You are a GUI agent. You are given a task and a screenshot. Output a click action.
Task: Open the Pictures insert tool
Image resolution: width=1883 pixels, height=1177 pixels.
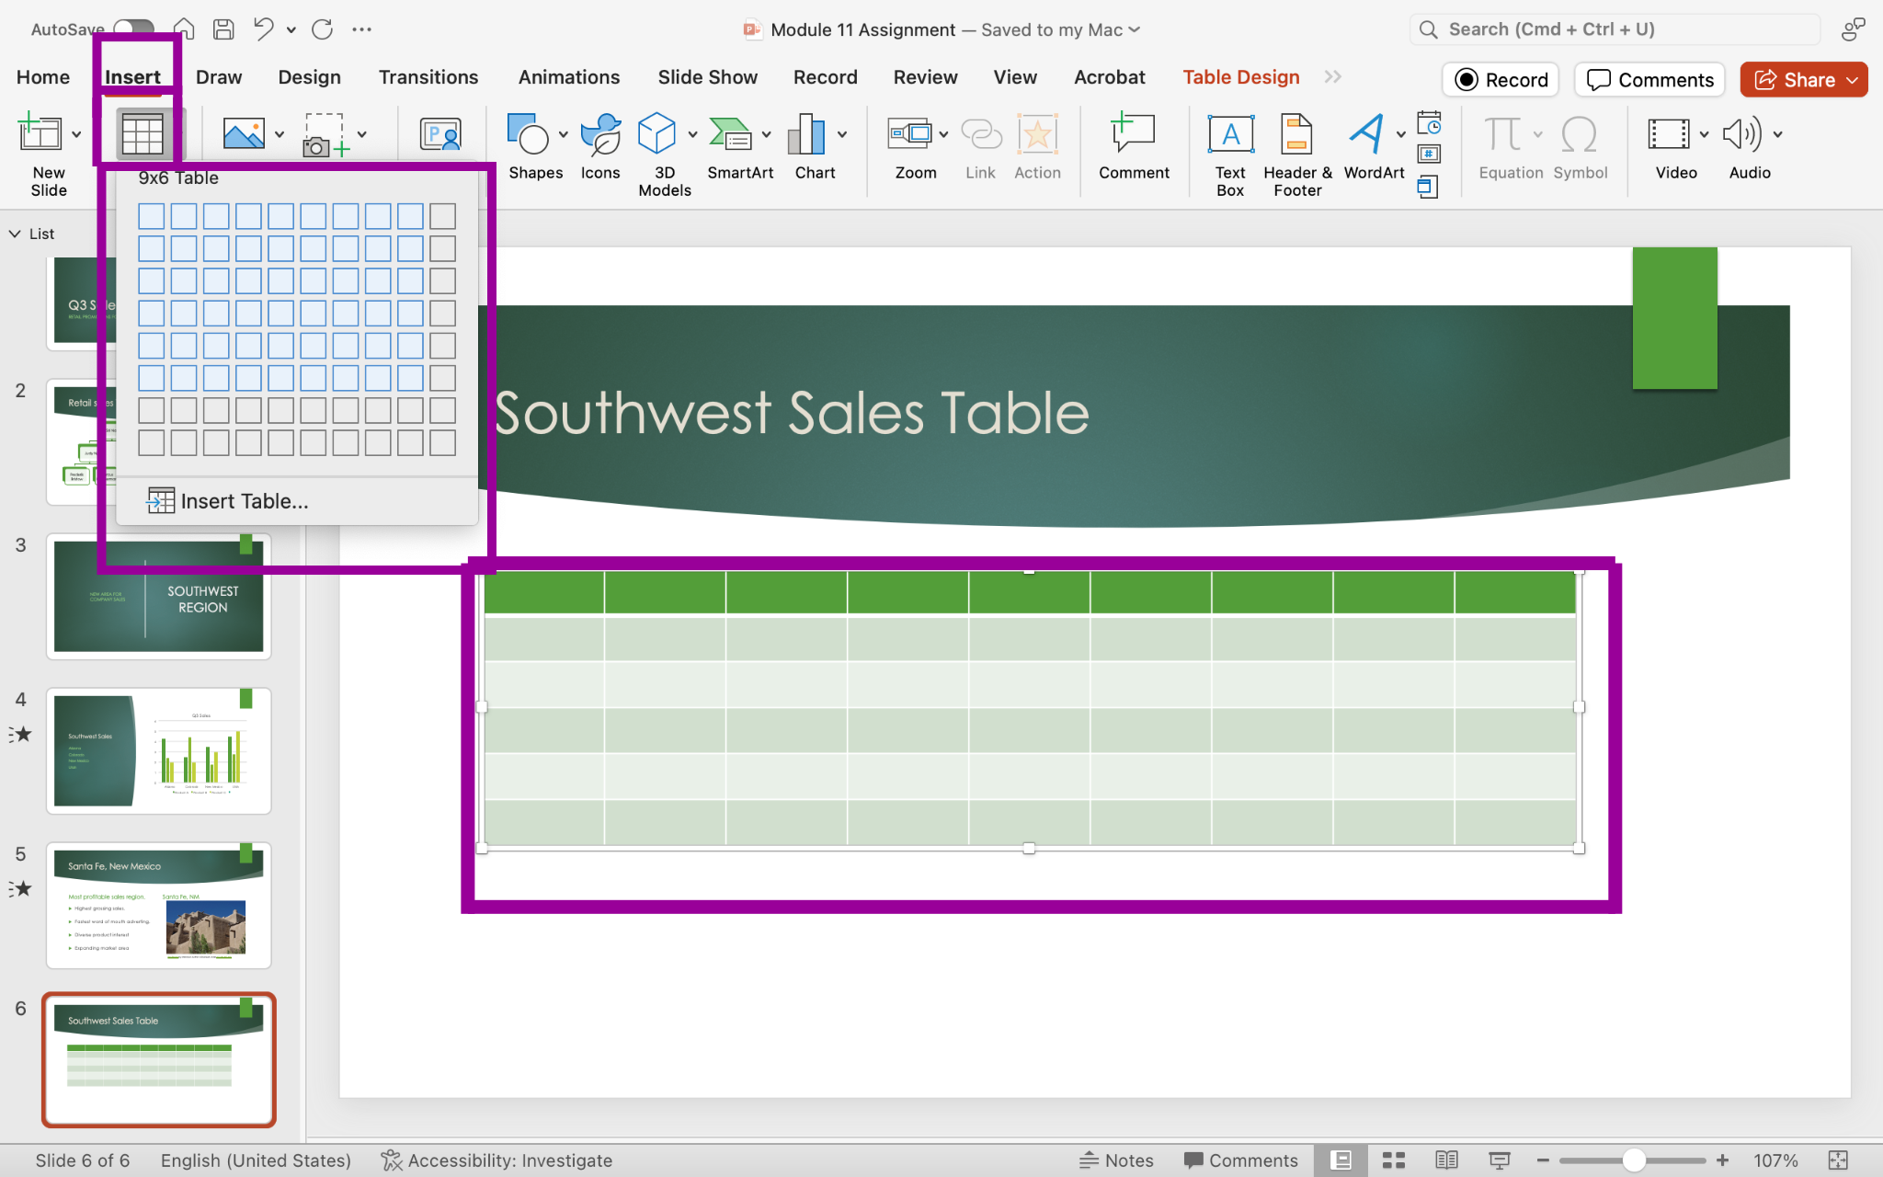pyautogui.click(x=244, y=134)
